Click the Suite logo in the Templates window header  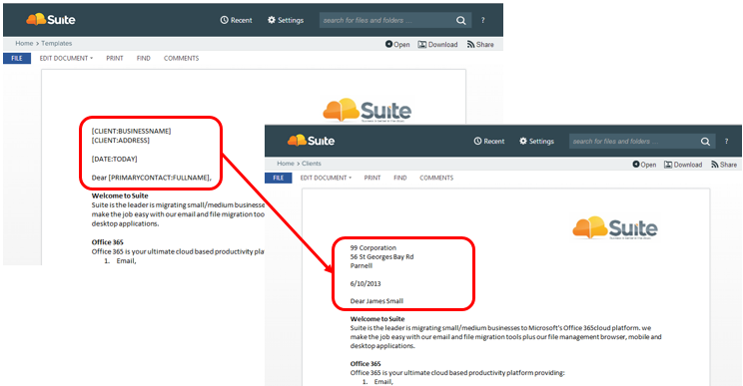(51, 19)
